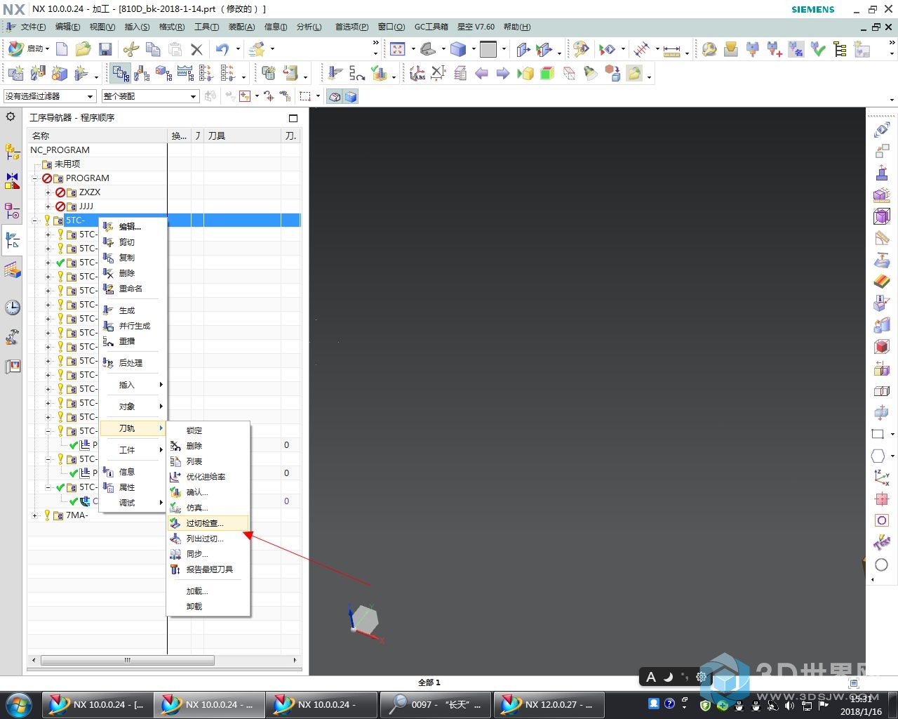
Task: Click the Delete X icon in toolbar
Action: click(x=196, y=49)
